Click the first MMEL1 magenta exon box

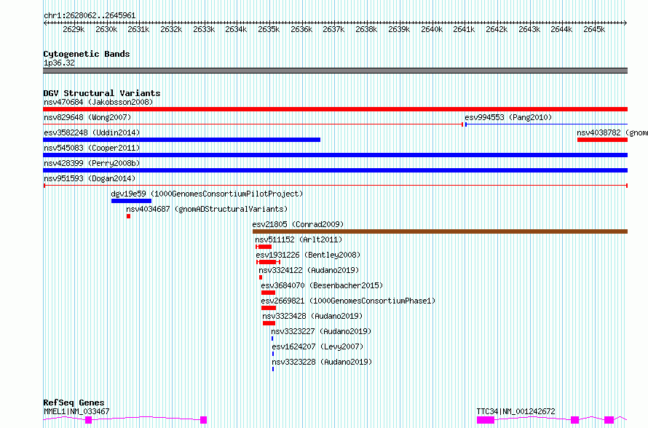point(88,420)
